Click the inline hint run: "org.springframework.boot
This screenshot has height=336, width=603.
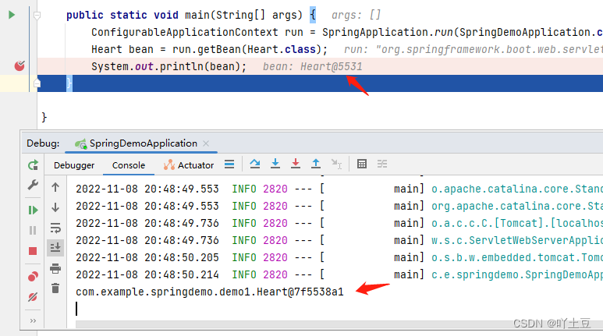tap(474, 49)
